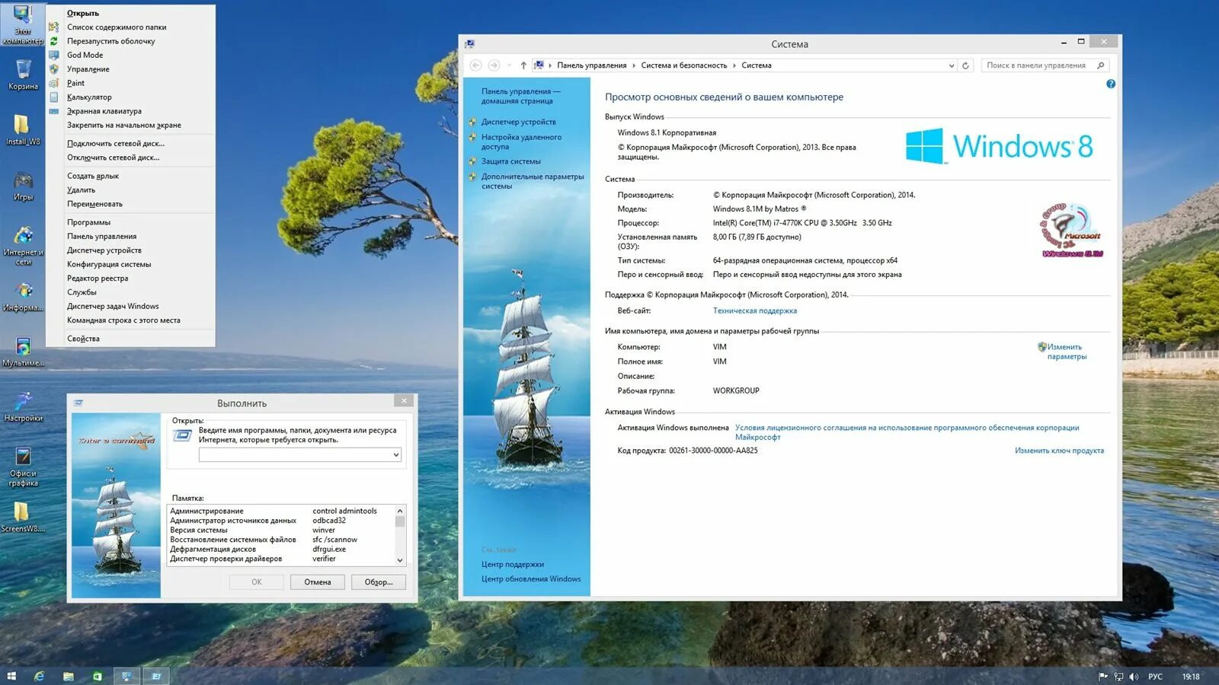Click the РУС language indicator in the taskbar
The image size is (1219, 685).
[1155, 676]
